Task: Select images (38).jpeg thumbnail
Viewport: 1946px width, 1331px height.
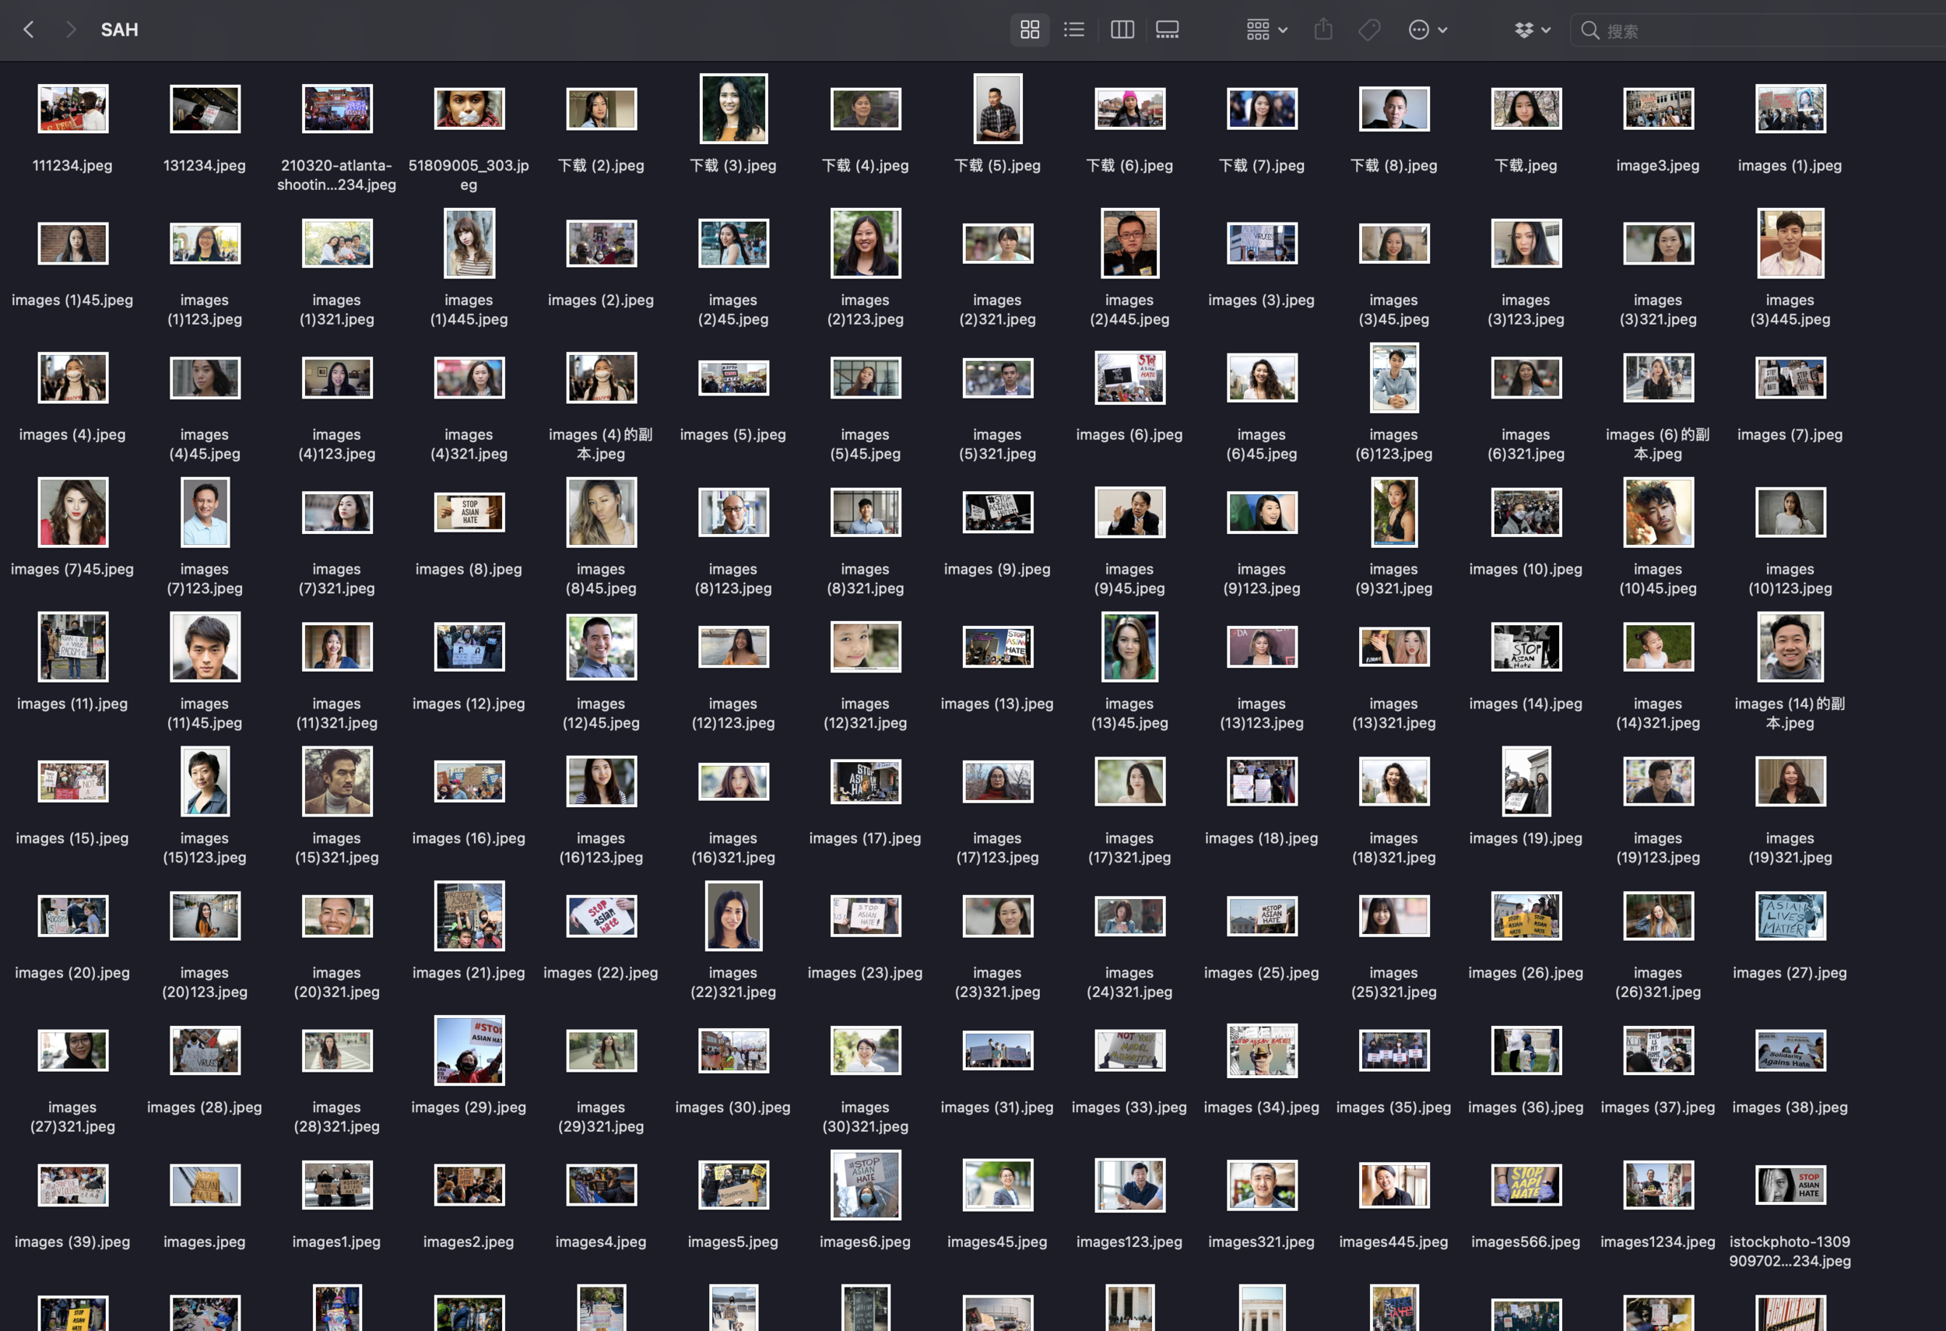Action: (1790, 1050)
